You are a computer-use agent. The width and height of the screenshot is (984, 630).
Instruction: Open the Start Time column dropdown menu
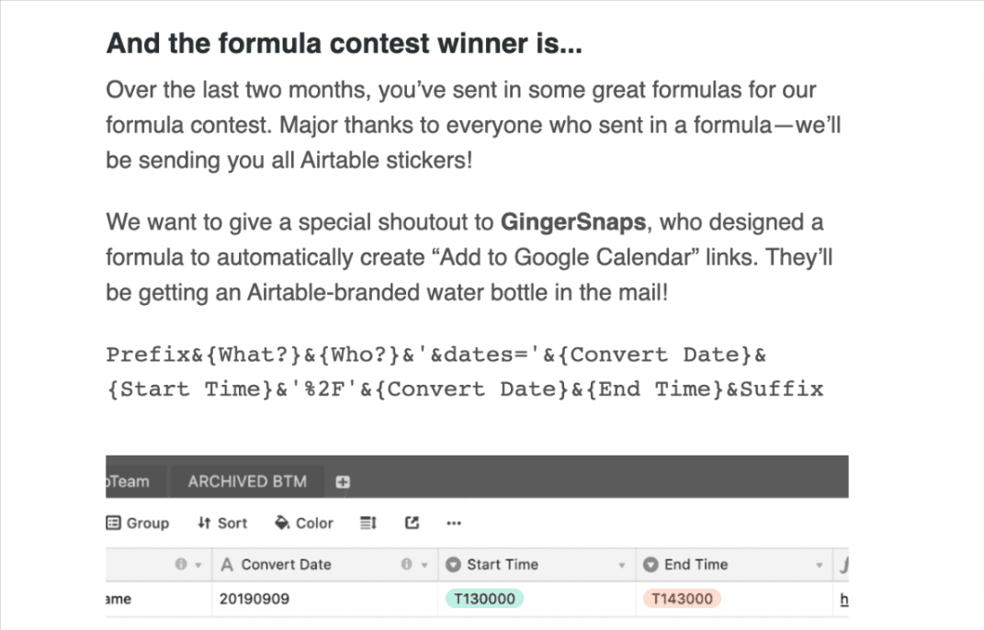[622, 564]
